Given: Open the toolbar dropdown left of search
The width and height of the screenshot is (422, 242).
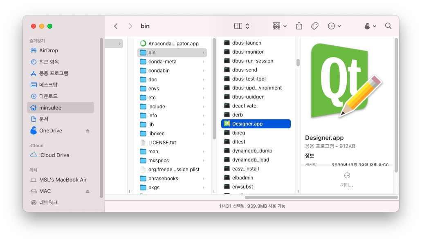Looking at the screenshot, I should (370, 26).
